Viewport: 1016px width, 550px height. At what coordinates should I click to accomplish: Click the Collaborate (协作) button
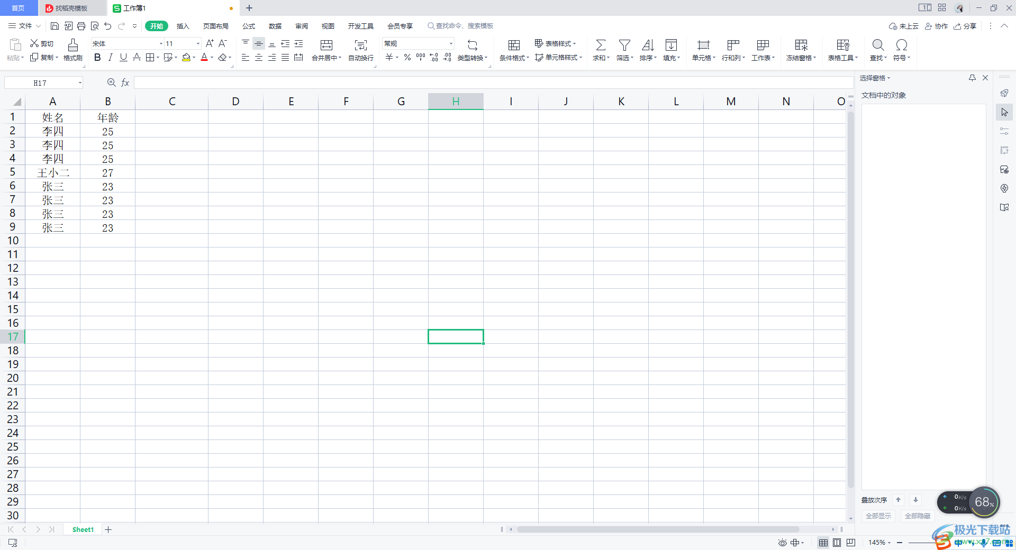[x=936, y=26]
